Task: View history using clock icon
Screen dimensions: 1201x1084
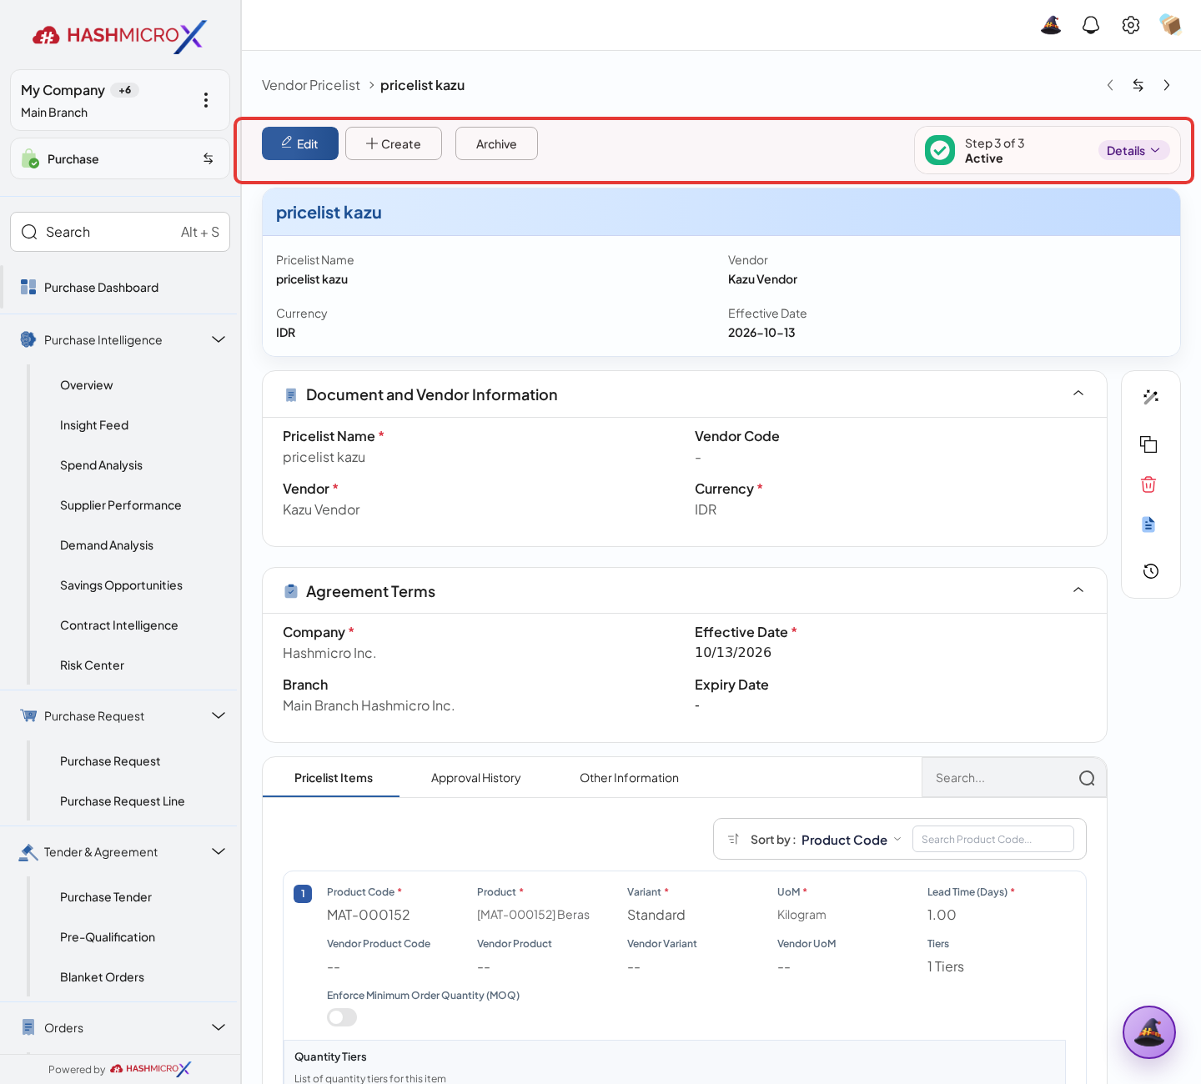Action: pyautogui.click(x=1151, y=571)
